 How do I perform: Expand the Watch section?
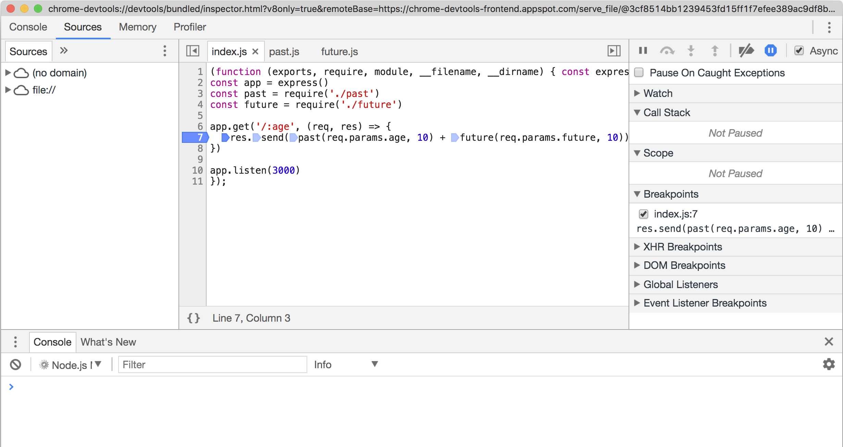(637, 93)
